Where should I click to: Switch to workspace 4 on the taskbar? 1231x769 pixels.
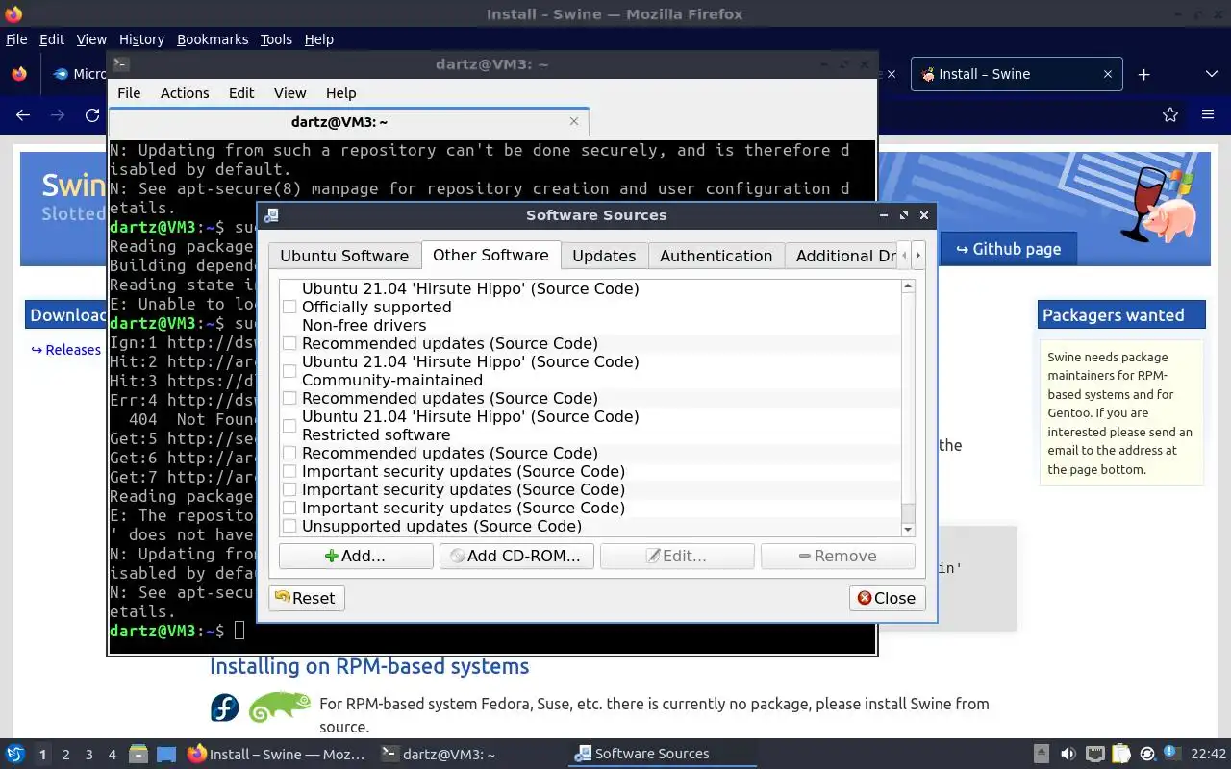[112, 755]
